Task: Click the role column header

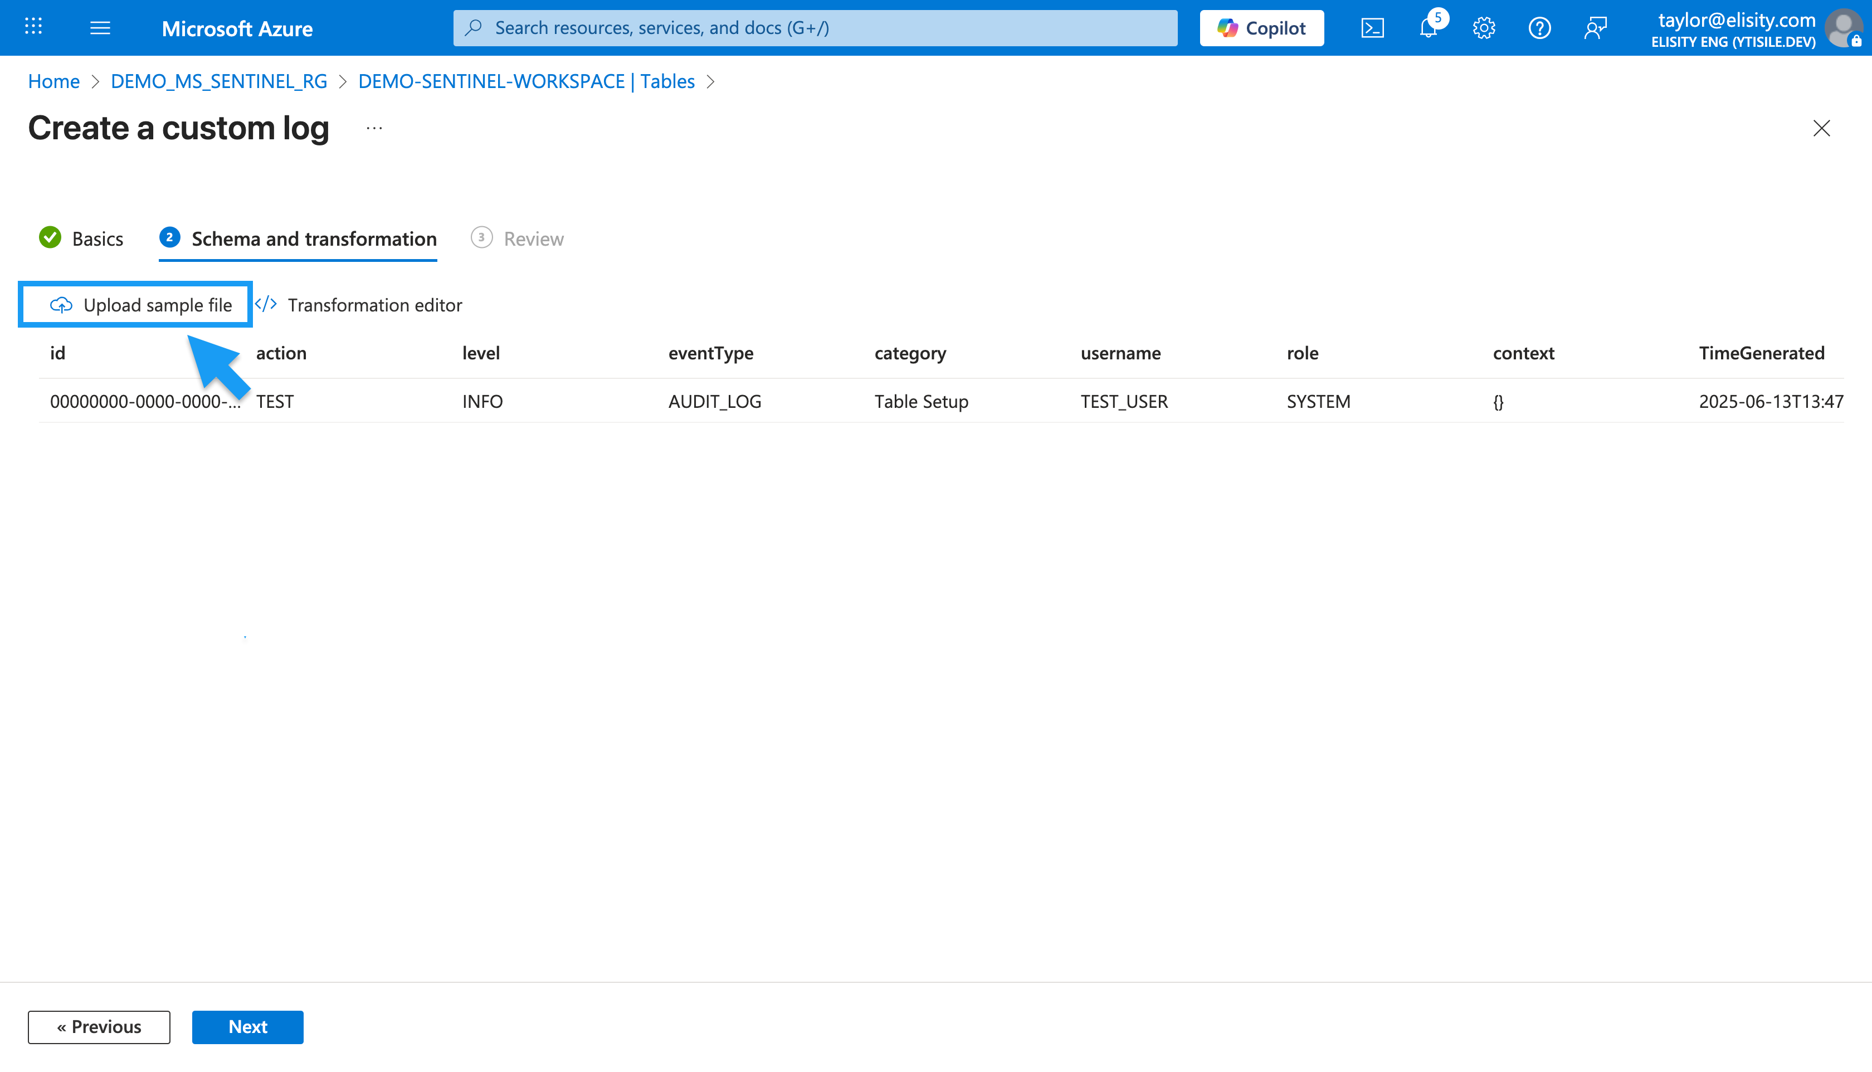Action: coord(1302,353)
